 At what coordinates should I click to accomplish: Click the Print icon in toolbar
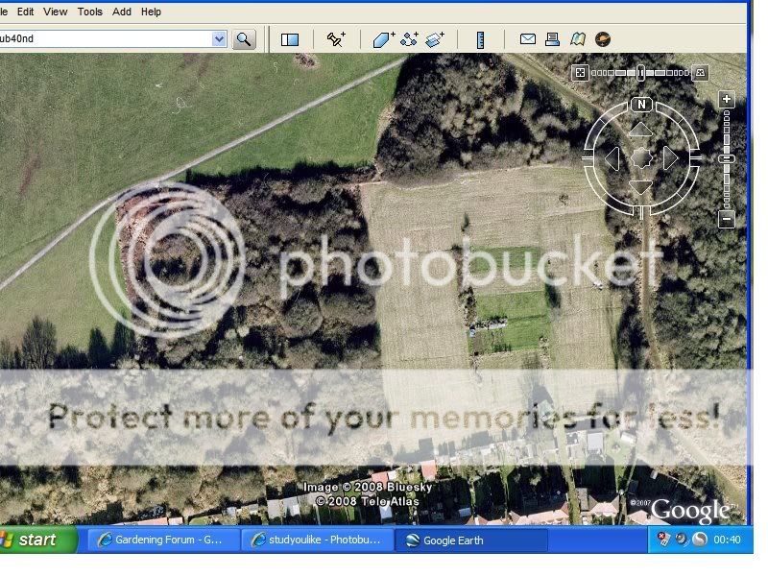pyautogui.click(x=552, y=39)
